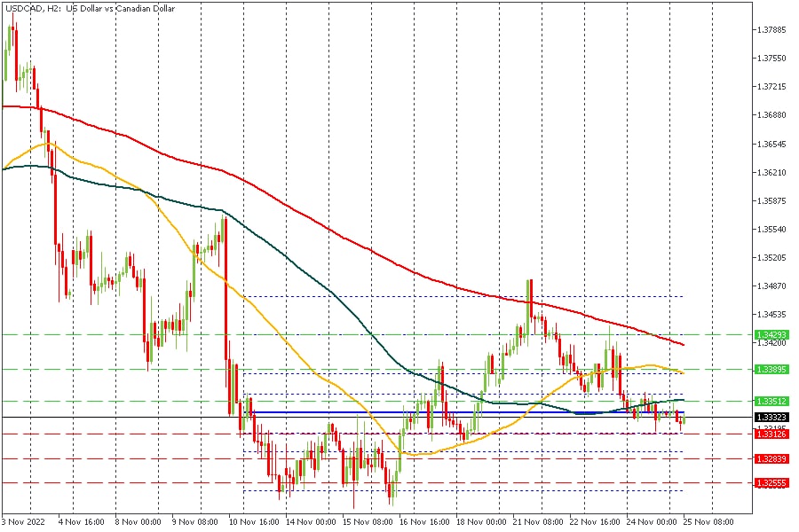Select the 1.37885 price axis label
The width and height of the screenshot is (799, 532).
point(772,29)
